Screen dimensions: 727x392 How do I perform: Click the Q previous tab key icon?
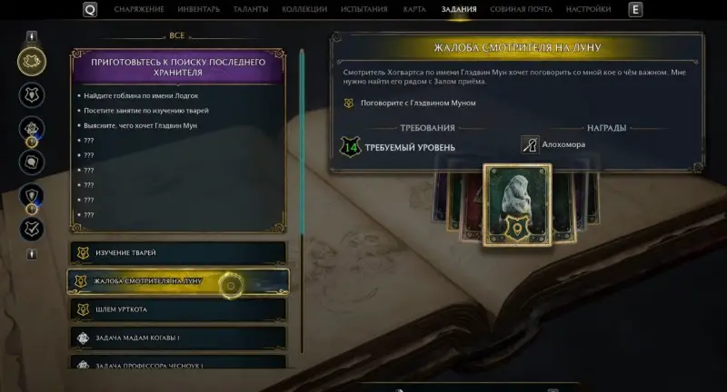90,9
